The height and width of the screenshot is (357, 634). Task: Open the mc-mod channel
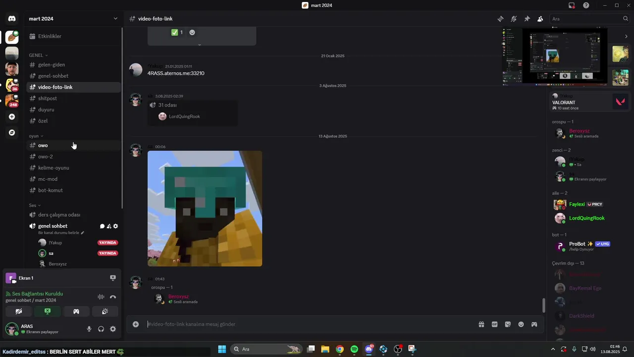[x=73, y=179]
